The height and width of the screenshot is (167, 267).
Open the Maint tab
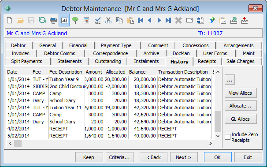(248, 53)
